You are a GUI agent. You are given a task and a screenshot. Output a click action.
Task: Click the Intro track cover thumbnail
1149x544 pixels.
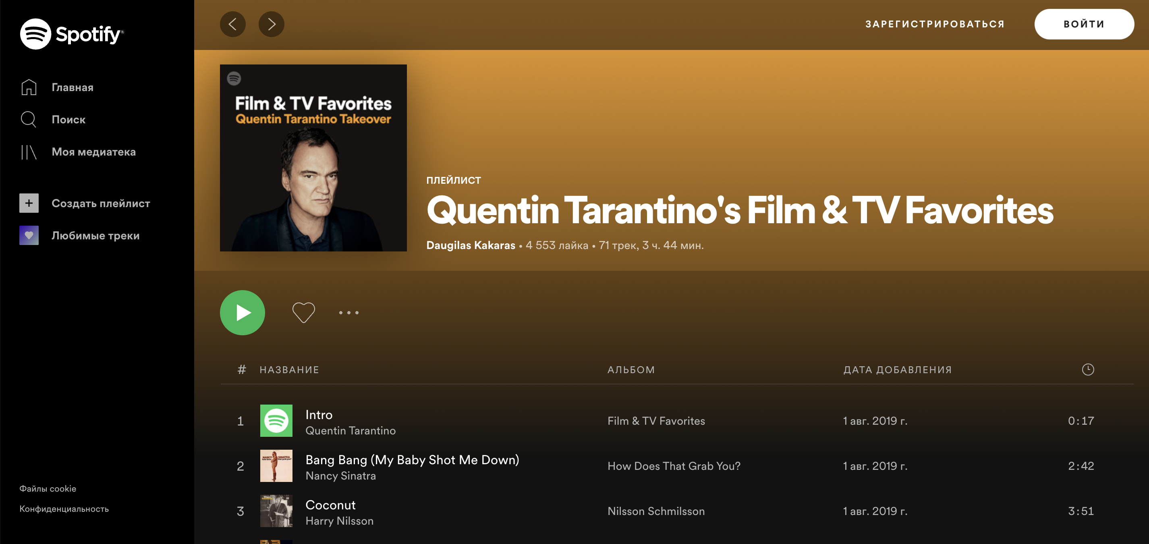[276, 420]
